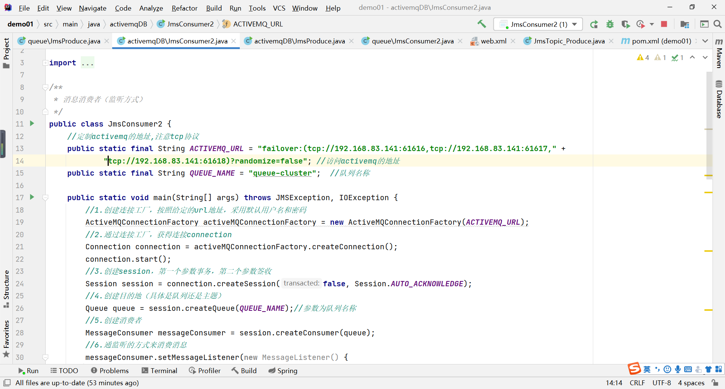
Task: Switch to JmsTopic_Produce.java tab
Action: click(x=569, y=41)
